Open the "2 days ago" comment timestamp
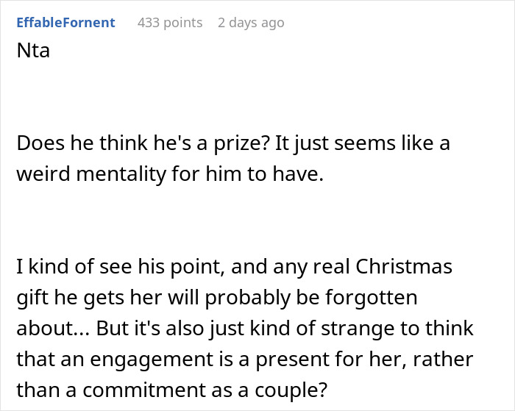515x411 pixels. (251, 23)
